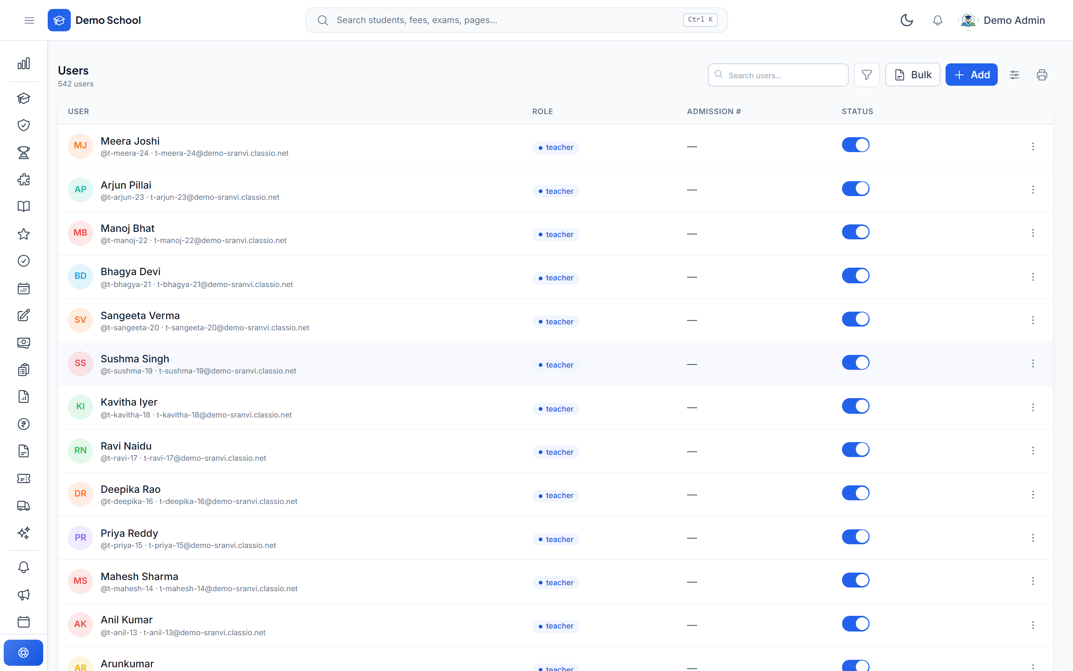Toggle status for Kavitha Iyer
The image size is (1073, 671).
point(856,406)
